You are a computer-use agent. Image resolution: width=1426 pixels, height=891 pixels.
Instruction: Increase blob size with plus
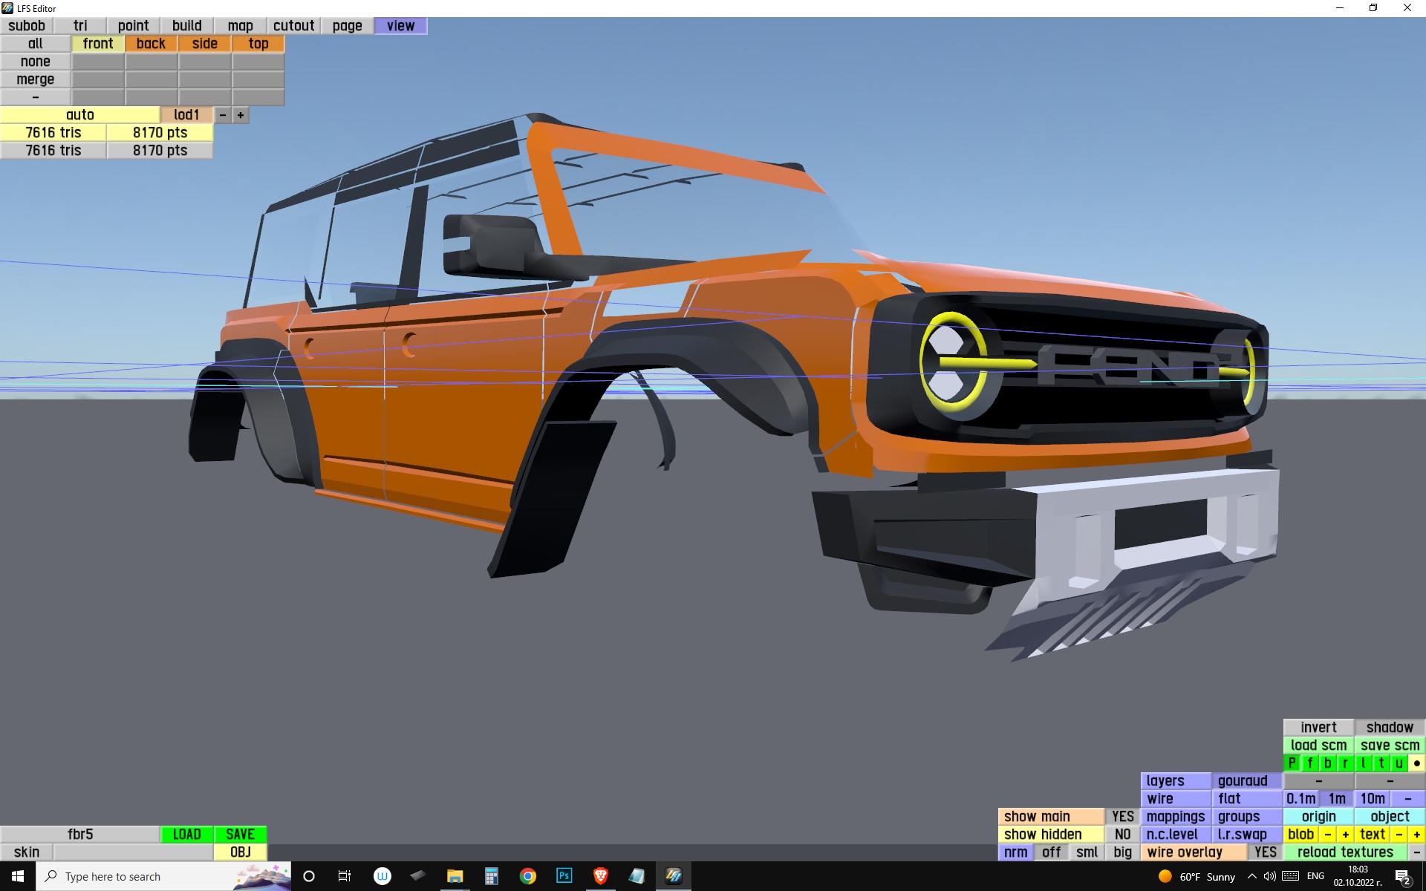coord(1345,835)
